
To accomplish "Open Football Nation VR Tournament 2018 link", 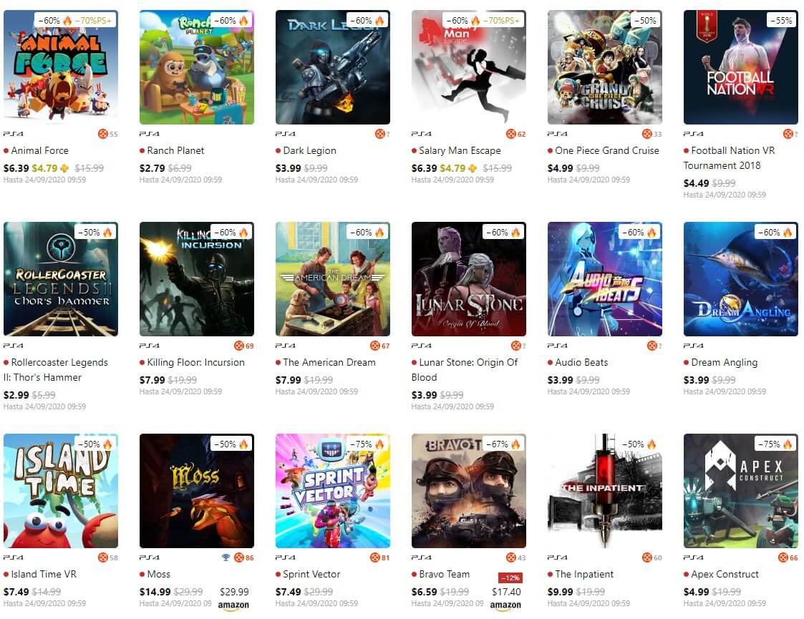I will tap(729, 158).
